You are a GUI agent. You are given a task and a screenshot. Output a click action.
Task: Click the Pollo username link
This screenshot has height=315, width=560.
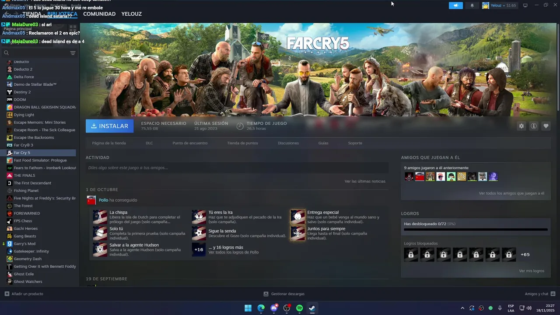[x=103, y=200]
